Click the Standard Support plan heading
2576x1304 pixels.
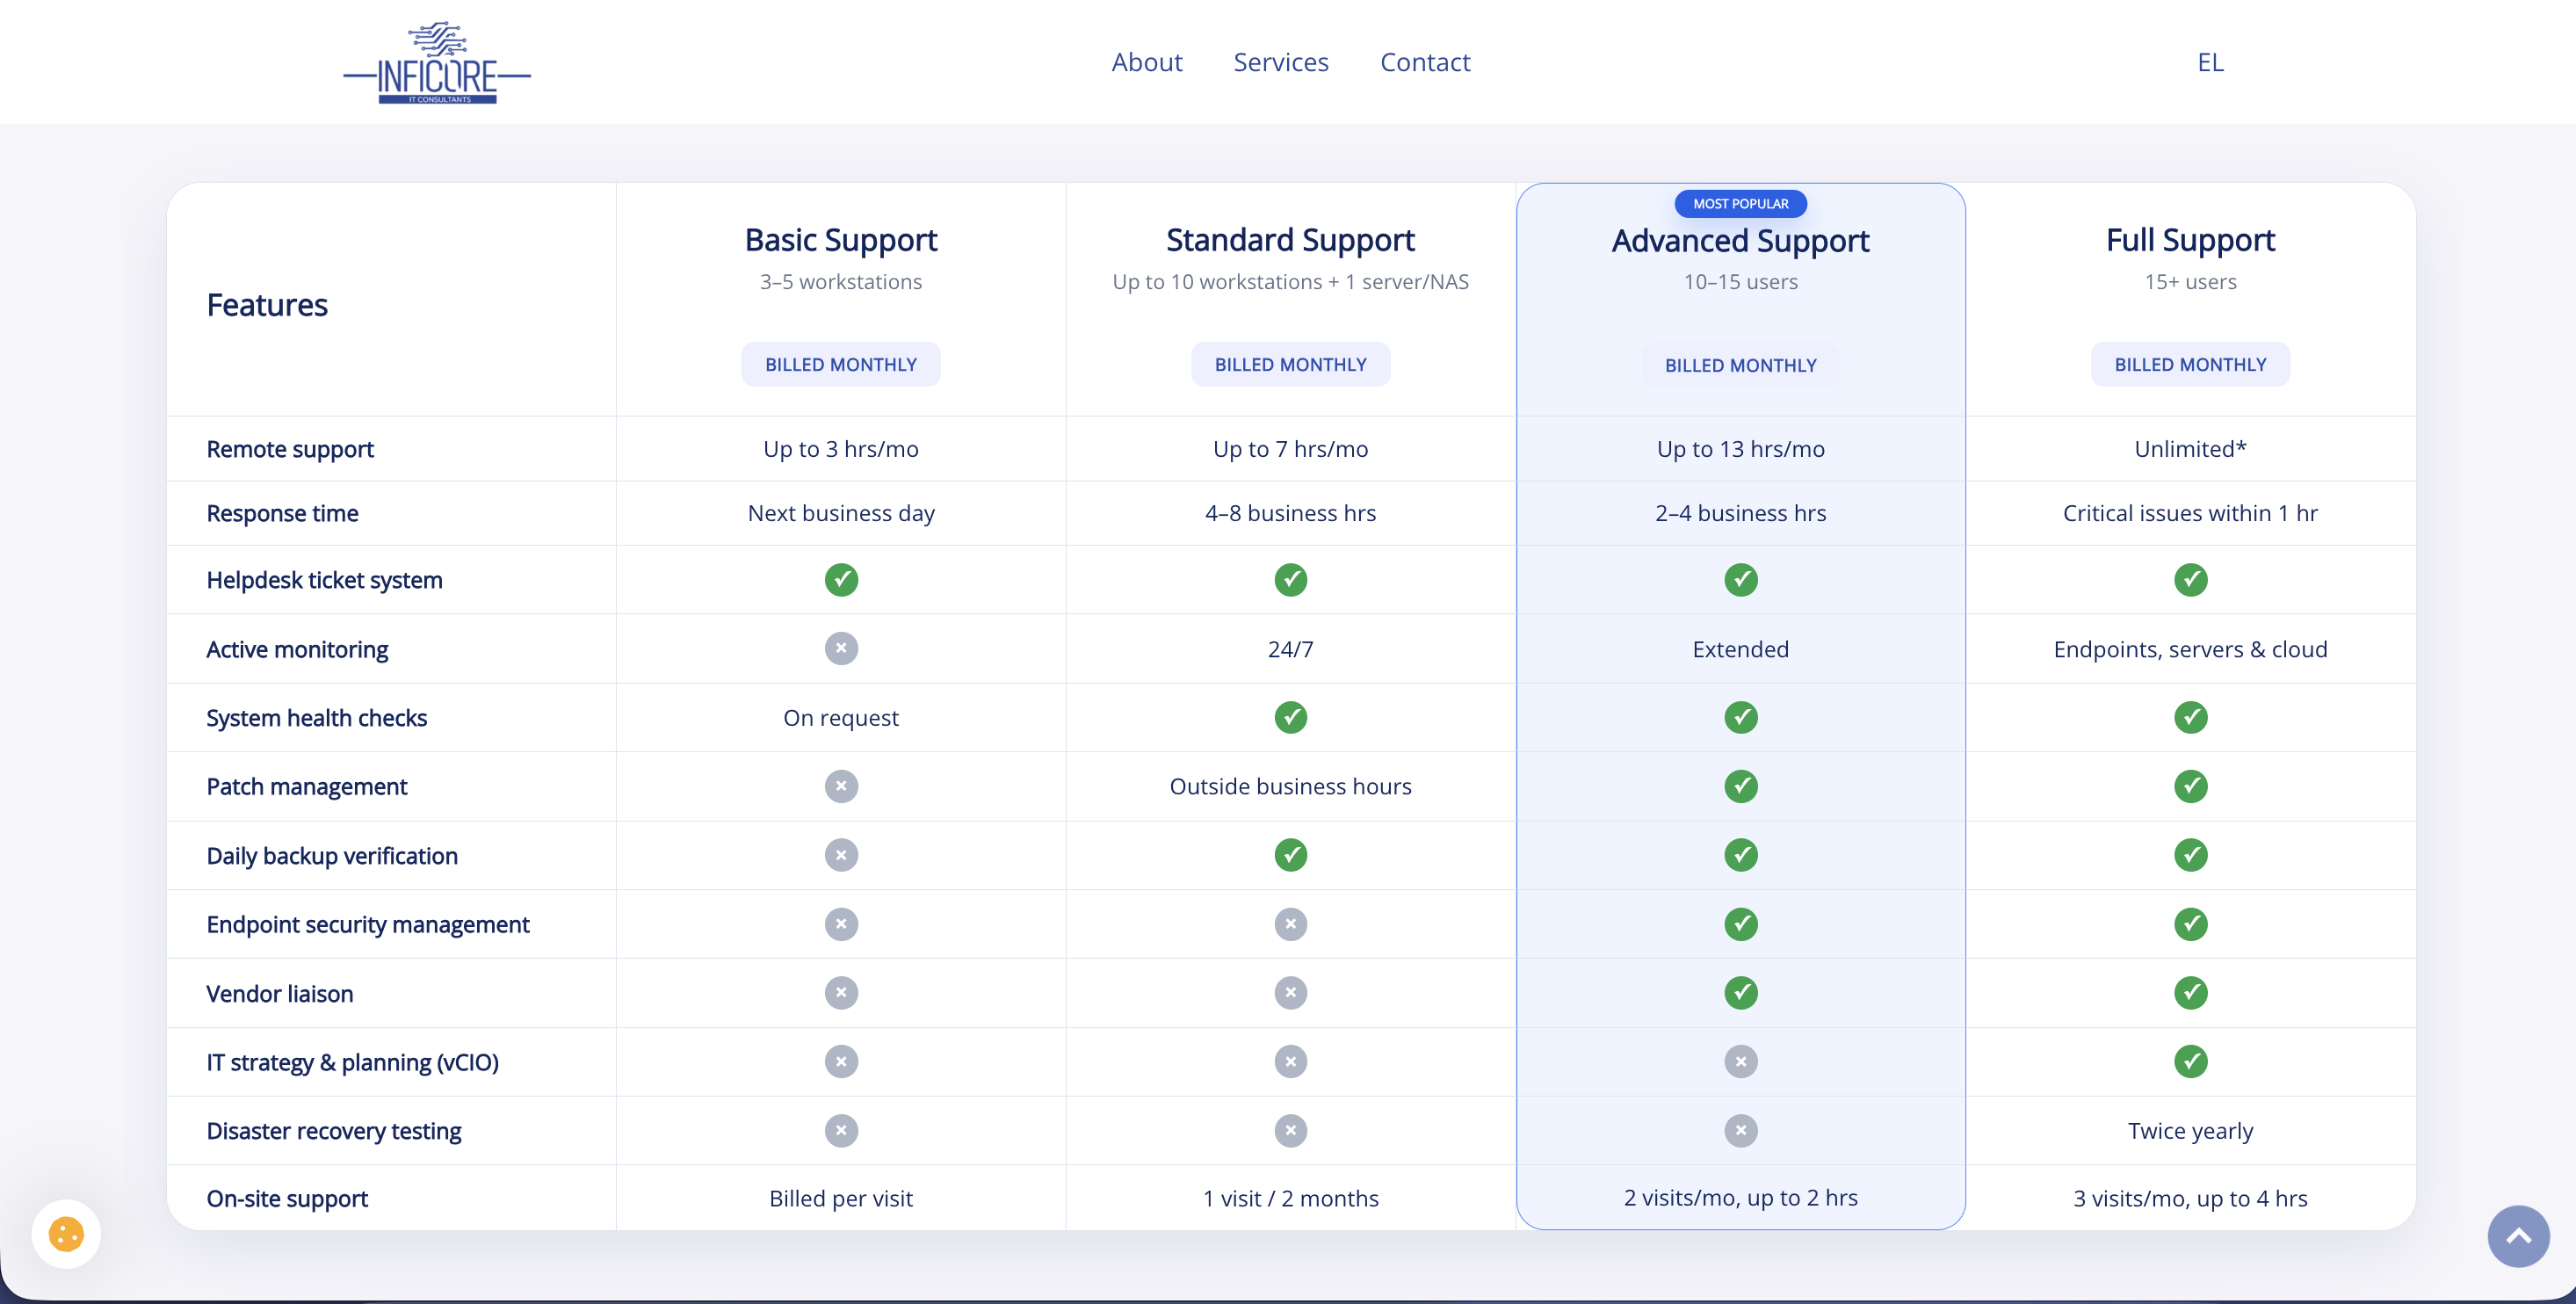point(1290,240)
